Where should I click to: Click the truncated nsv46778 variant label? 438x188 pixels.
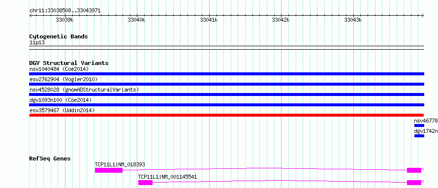pyautogui.click(x=426, y=121)
